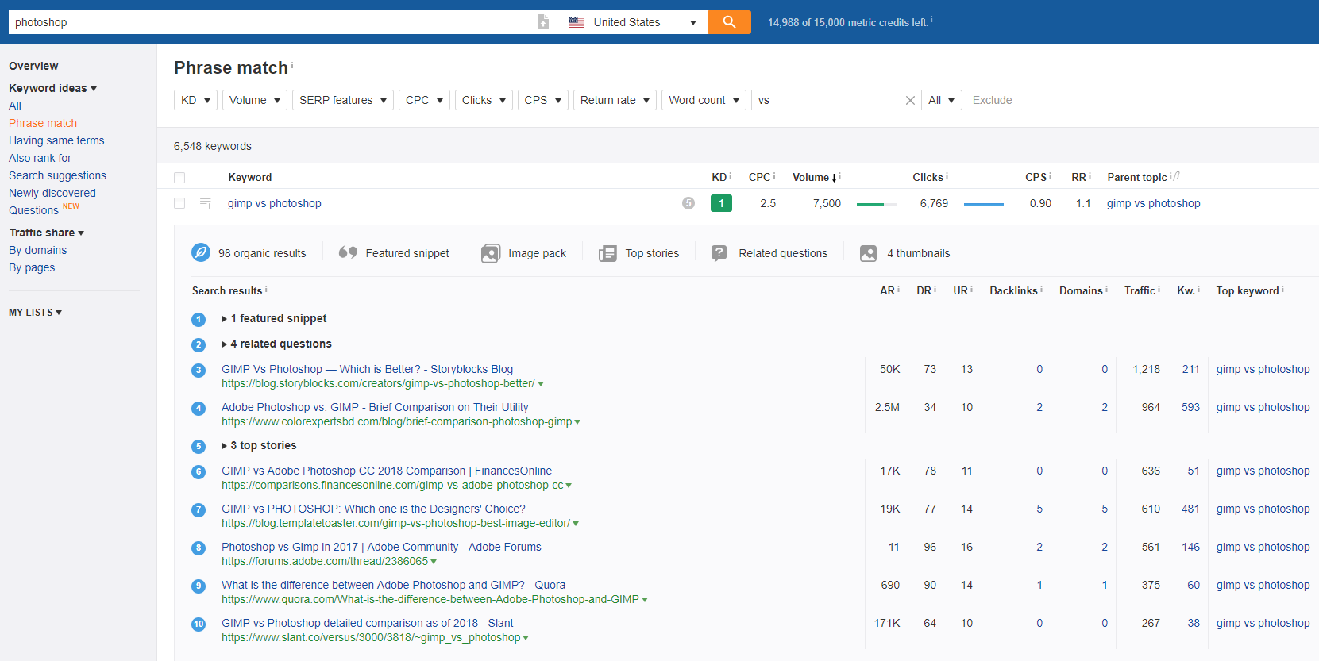Screen dimensions: 1319x661
Task: Expand the 1 featured snippet row
Action: [275, 318]
